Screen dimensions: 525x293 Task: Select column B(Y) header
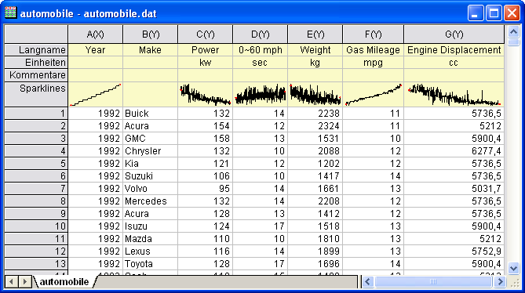click(151, 34)
